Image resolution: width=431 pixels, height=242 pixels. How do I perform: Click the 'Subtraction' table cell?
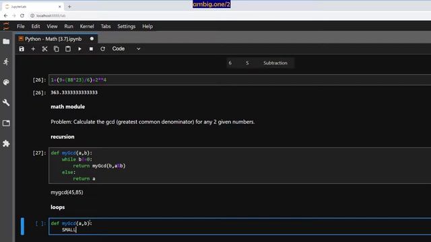click(x=275, y=63)
